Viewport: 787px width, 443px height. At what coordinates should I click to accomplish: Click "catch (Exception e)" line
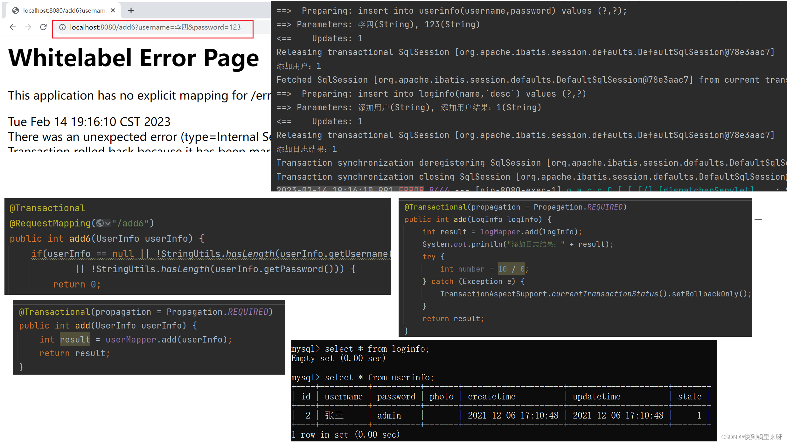coord(473,281)
